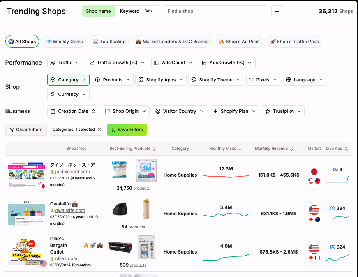Open the owalalife.com link
The image size is (358, 277).
(x=70, y=210)
